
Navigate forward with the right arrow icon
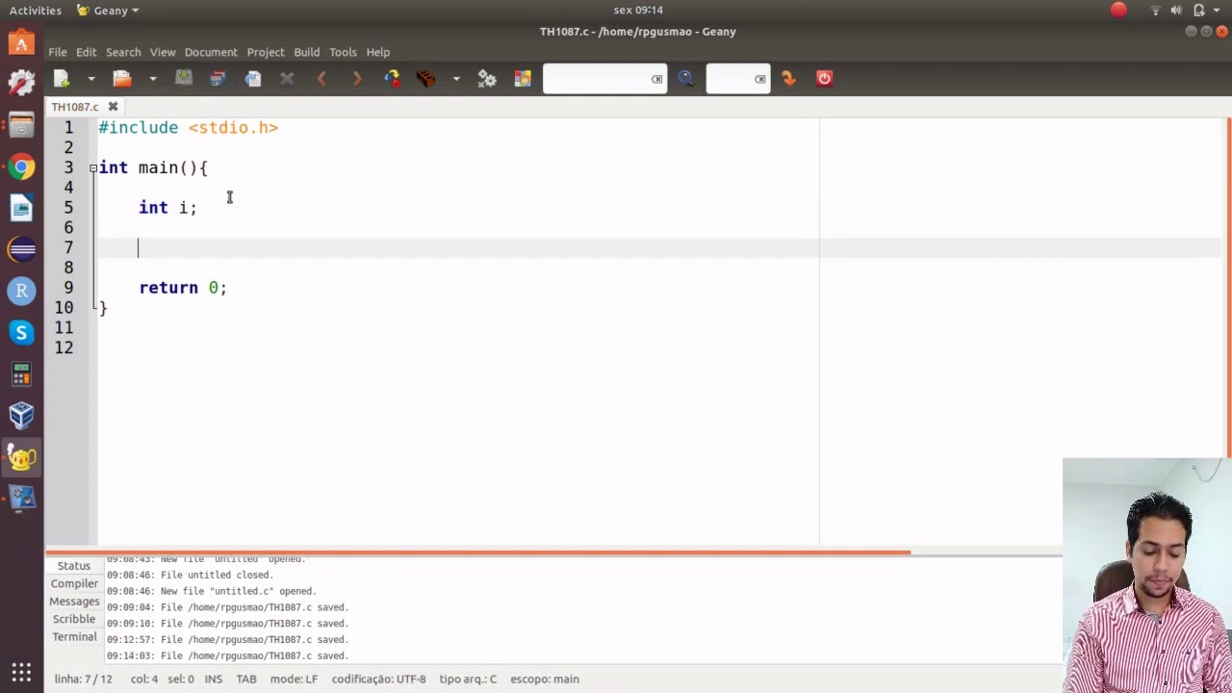tap(357, 79)
